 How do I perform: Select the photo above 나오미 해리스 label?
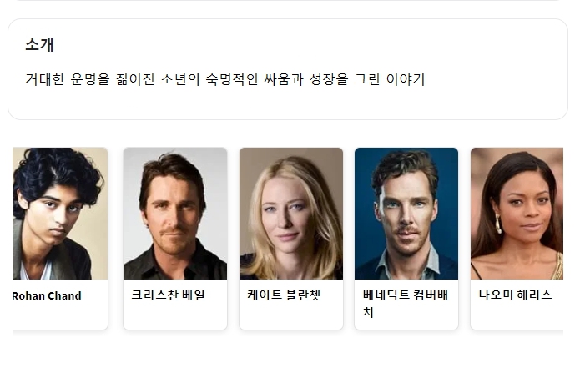(517, 214)
